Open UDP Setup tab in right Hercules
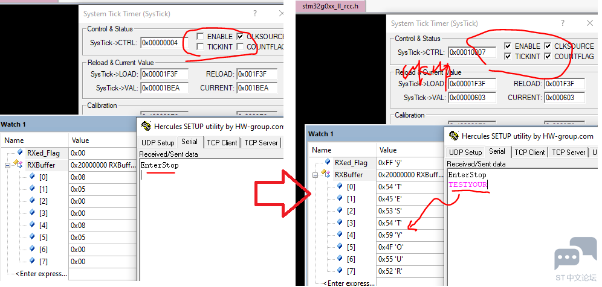This screenshot has width=602, height=287. [465, 152]
